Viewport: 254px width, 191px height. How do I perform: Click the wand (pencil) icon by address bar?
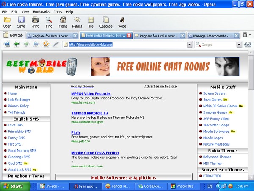56,44
